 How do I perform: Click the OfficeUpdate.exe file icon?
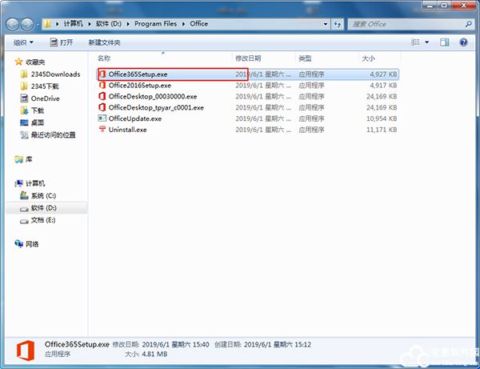click(102, 118)
